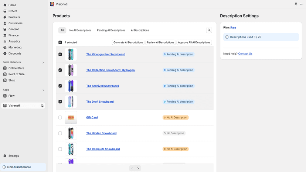Click the Settings gear icon
The image size is (306, 172).
click(5, 156)
